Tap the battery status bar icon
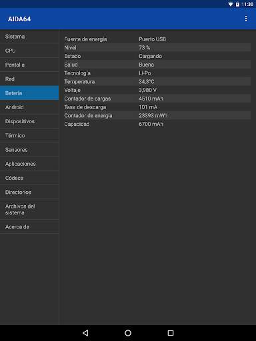The image size is (256, 341). [x=237, y=4]
